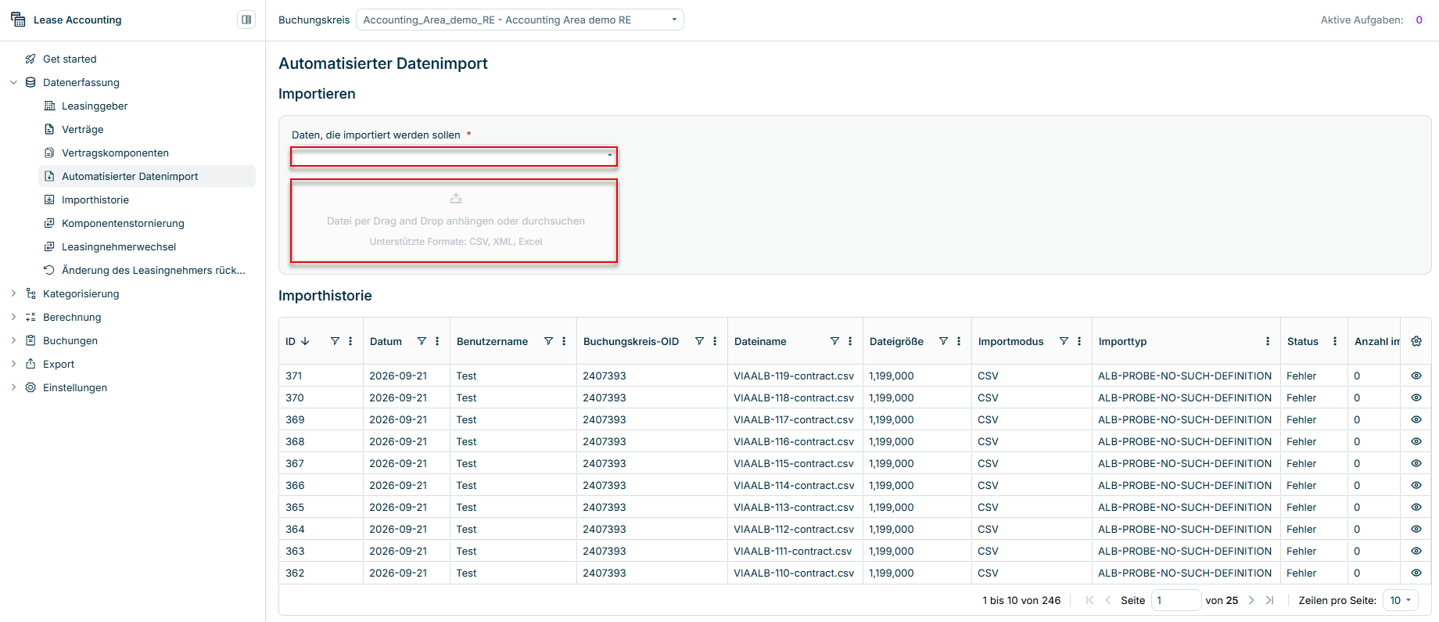Open Importmodus column options menu
The height and width of the screenshot is (622, 1439).
tap(1079, 341)
